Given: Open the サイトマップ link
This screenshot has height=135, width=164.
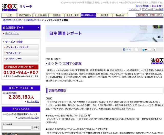Looking at the screenshot, I should pyautogui.click(x=134, y=9).
